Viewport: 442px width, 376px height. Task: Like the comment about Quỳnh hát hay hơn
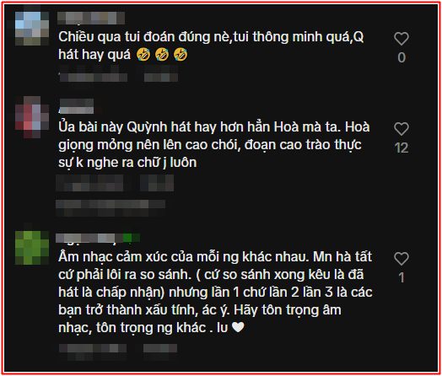coord(402,129)
